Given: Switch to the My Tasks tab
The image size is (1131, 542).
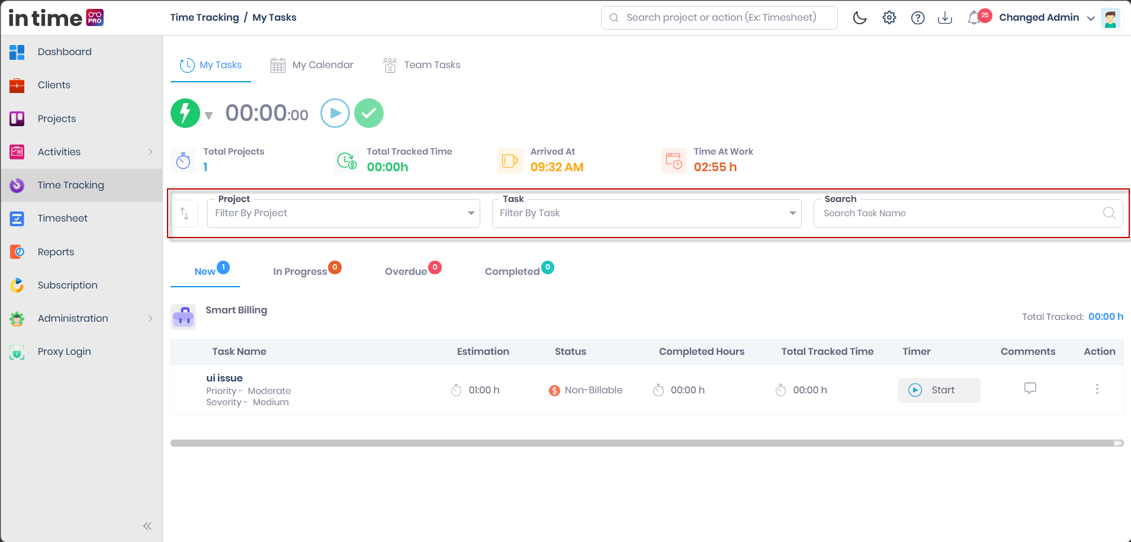Looking at the screenshot, I should click(211, 65).
